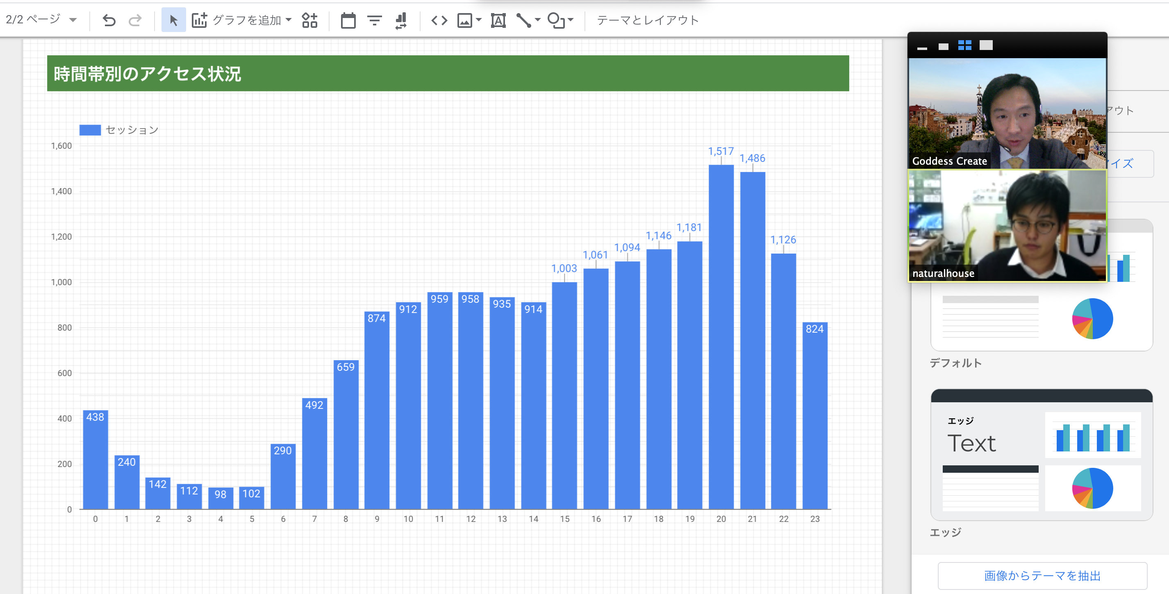1169x594 pixels.
Task: Click 画像からテーマを抽出 button
Action: pyautogui.click(x=1042, y=576)
